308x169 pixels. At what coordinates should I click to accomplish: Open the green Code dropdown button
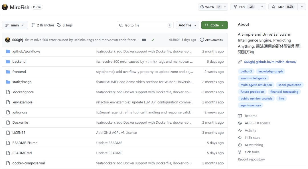point(214,25)
